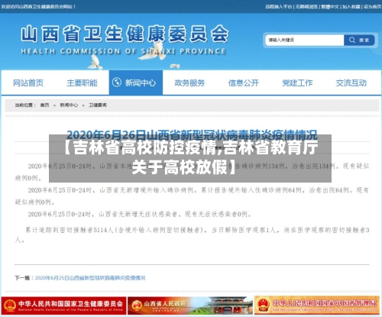Viewport: 382px width, 317px height.
Task: Click the 山西省卫生健康委员会 site logo title
Action: (125, 34)
